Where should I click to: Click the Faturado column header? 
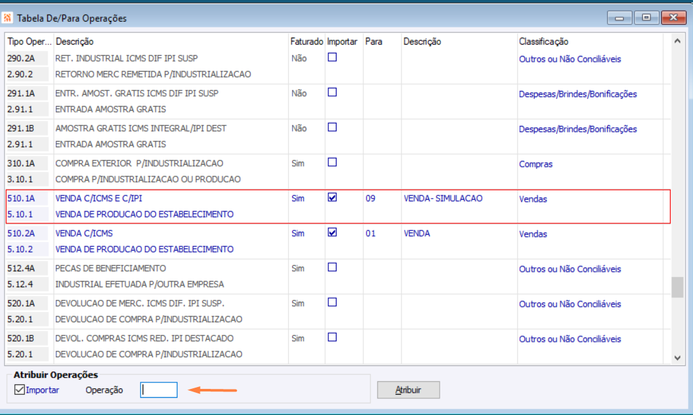coord(307,41)
